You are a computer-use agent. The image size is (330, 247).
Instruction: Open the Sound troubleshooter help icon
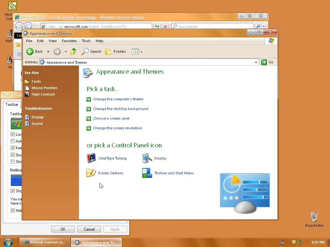[x=27, y=124]
